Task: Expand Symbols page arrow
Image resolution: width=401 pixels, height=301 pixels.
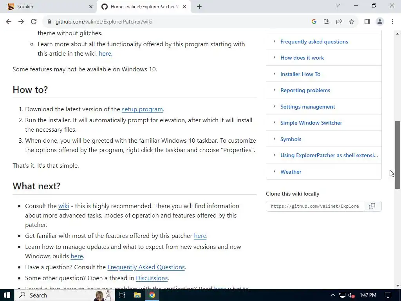Action: tap(275, 139)
